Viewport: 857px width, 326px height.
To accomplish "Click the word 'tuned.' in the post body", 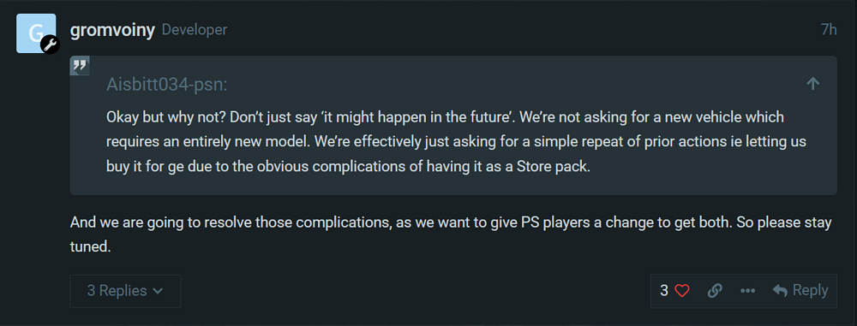I will click(91, 247).
